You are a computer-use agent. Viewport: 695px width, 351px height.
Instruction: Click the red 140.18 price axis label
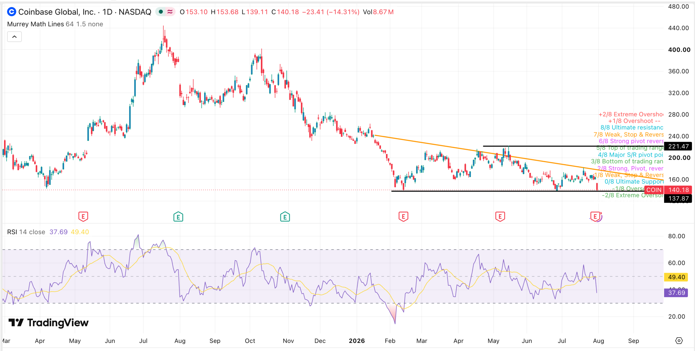678,190
